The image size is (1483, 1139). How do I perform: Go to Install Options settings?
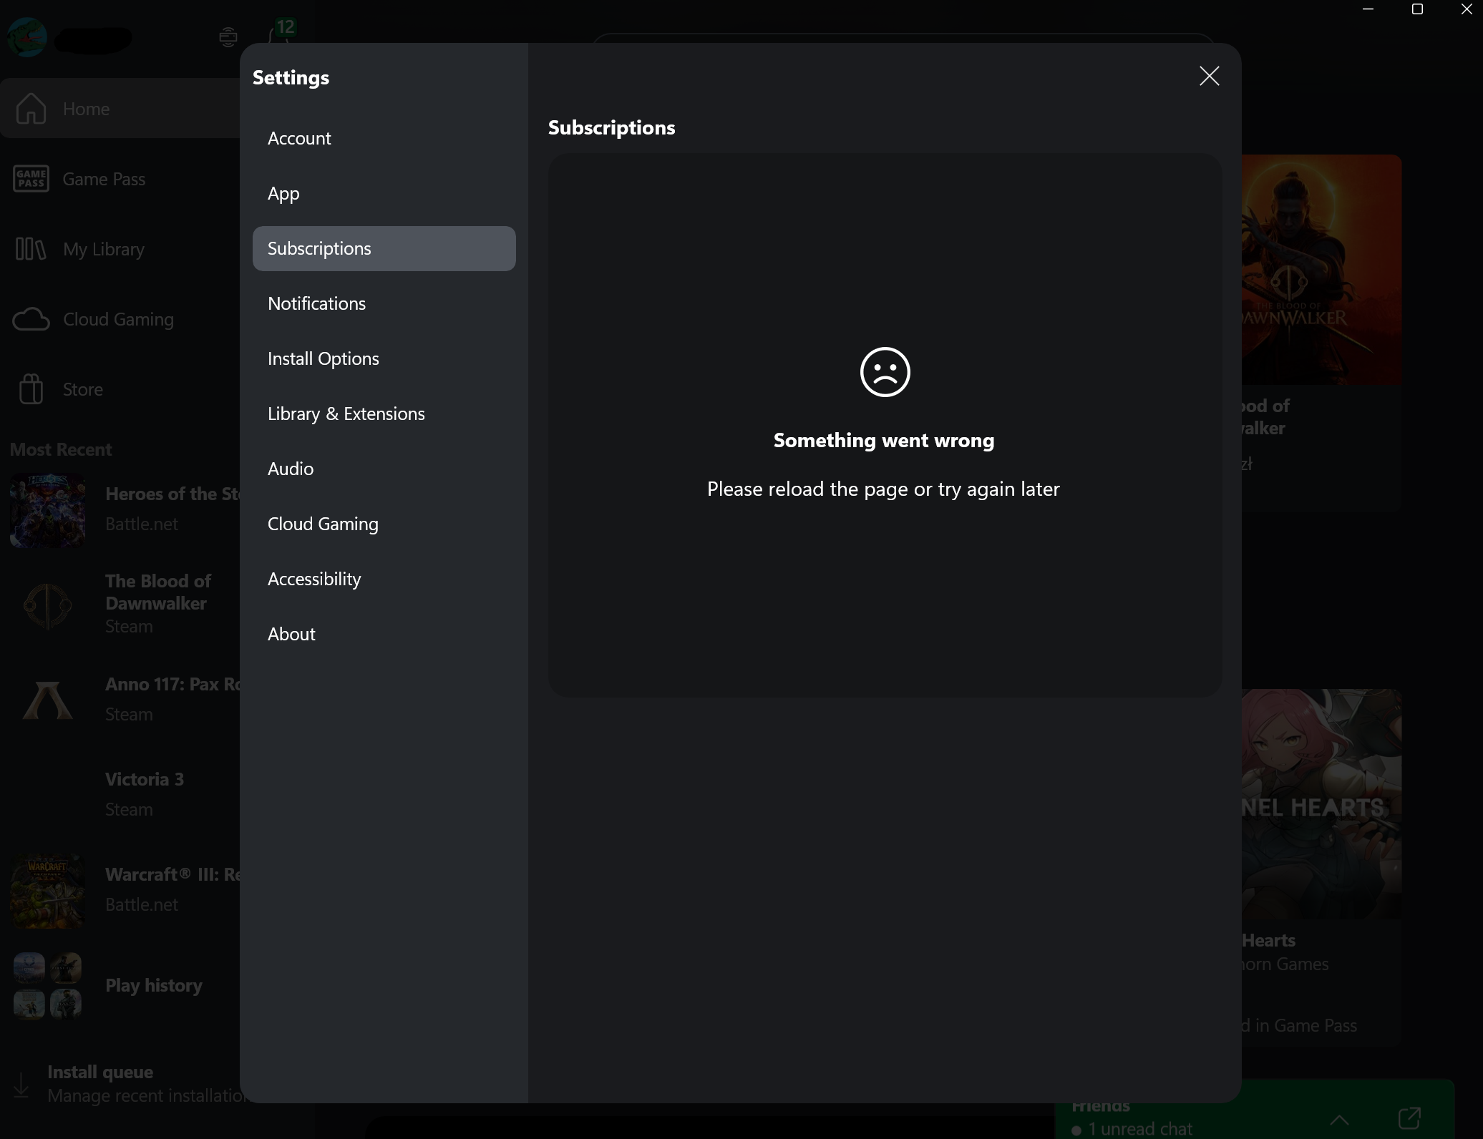[384, 358]
